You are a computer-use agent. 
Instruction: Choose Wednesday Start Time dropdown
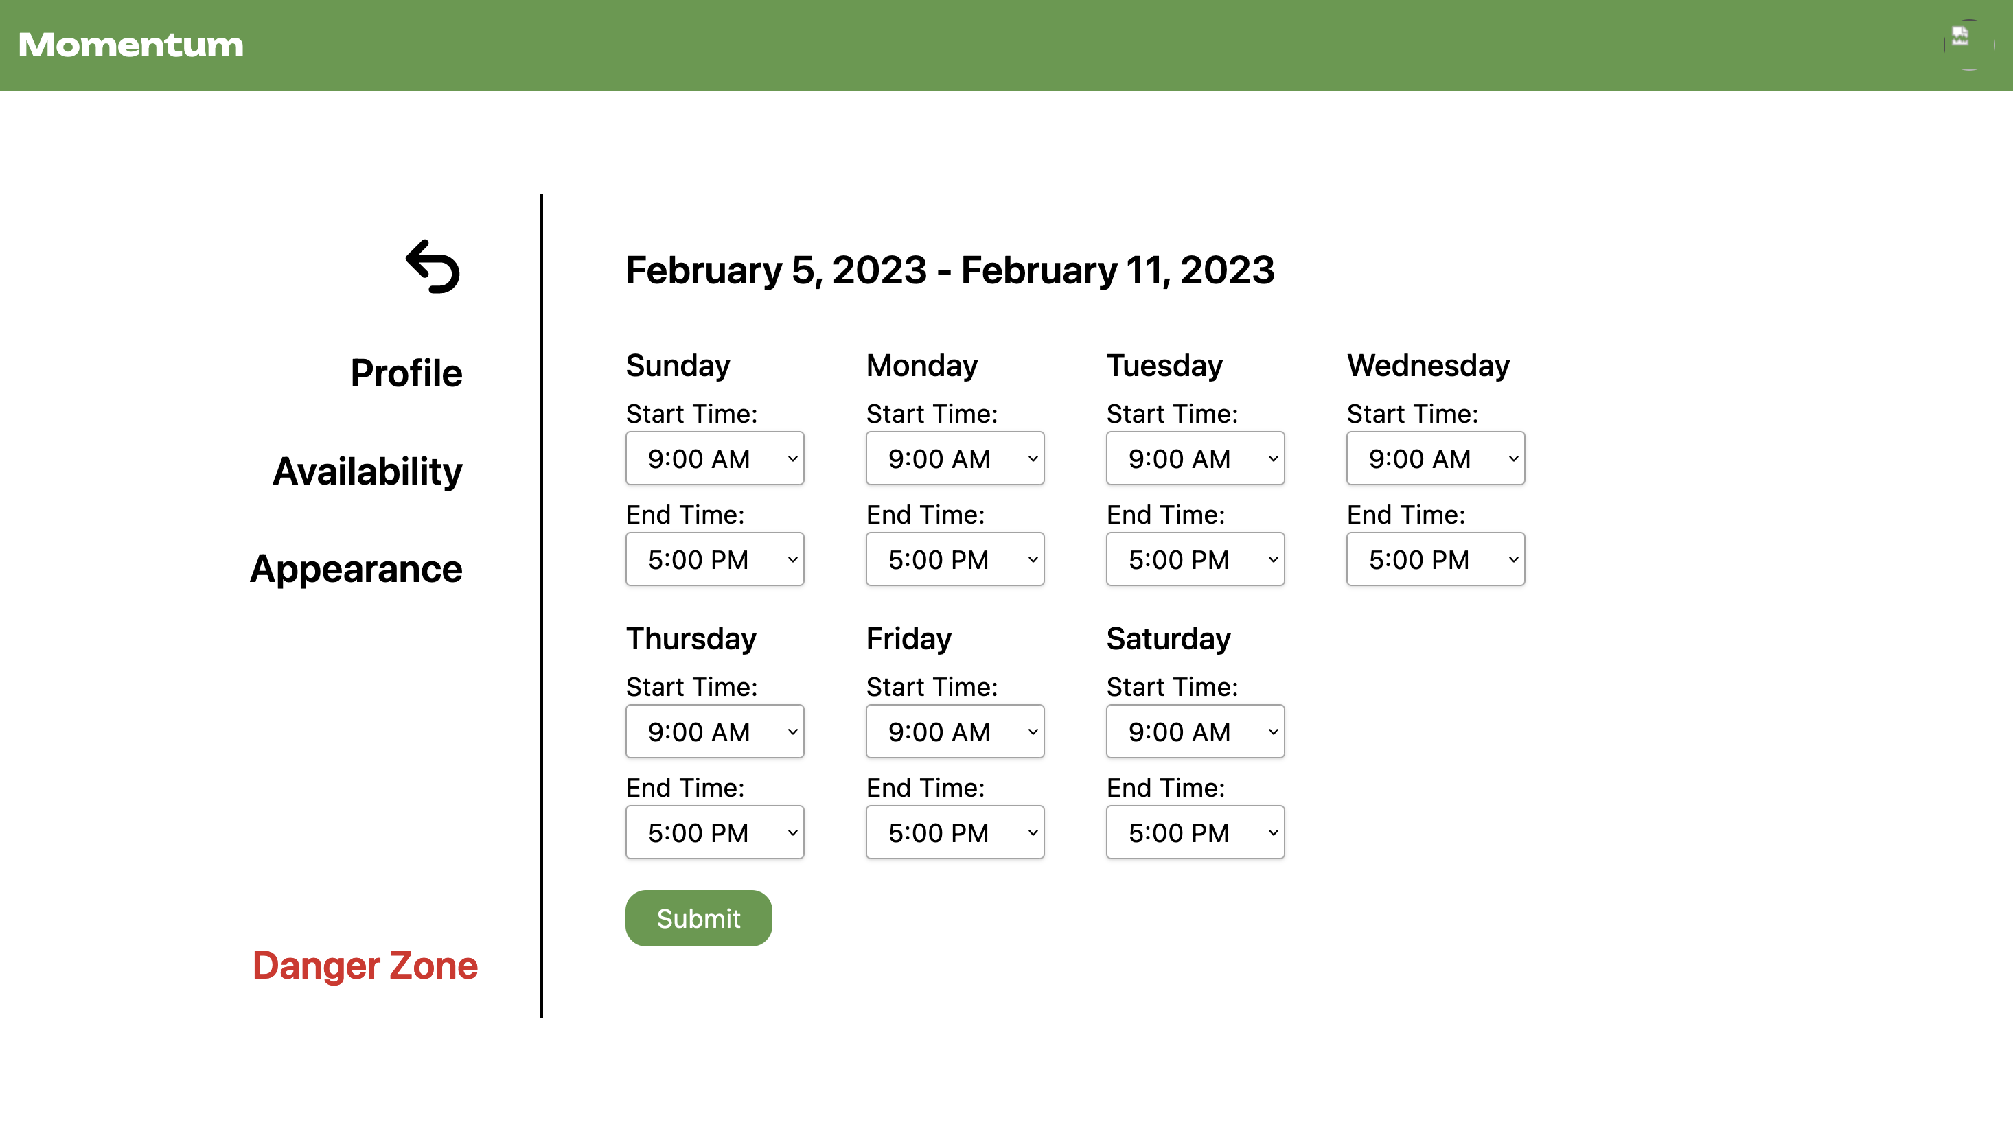(x=1436, y=458)
